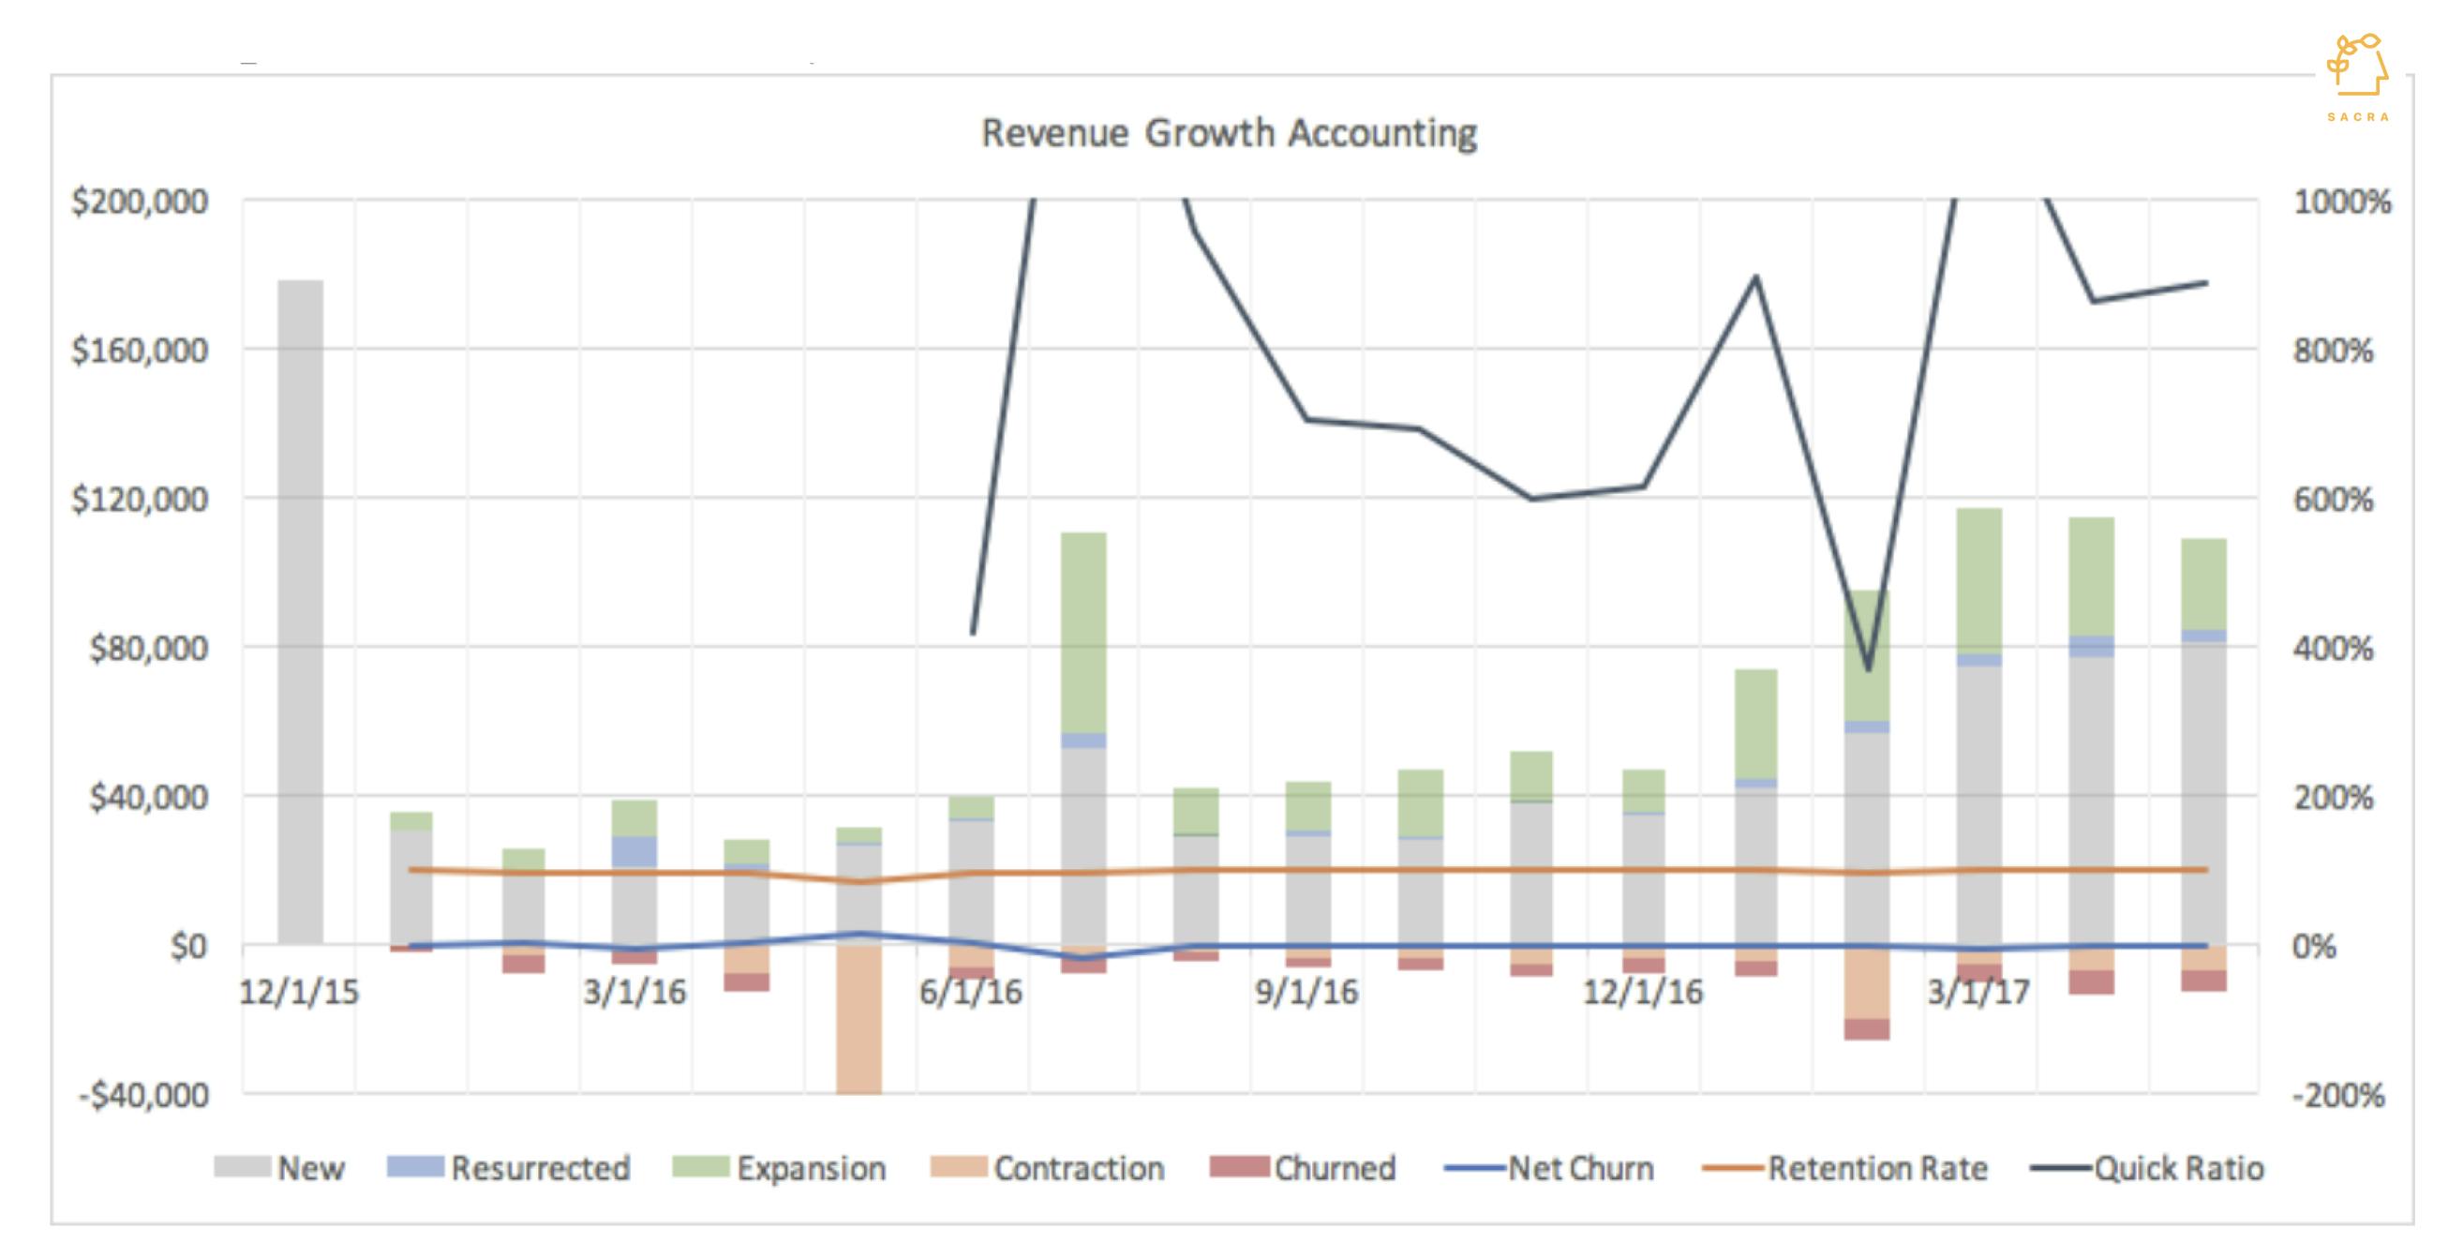Image resolution: width=2463 pixels, height=1258 pixels.
Task: Click the $200,000 axis label
Action: (140, 202)
